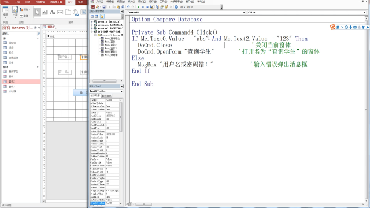Open the Object combo box showing Command4
The image size is (370, 208).
[x=186, y=12]
